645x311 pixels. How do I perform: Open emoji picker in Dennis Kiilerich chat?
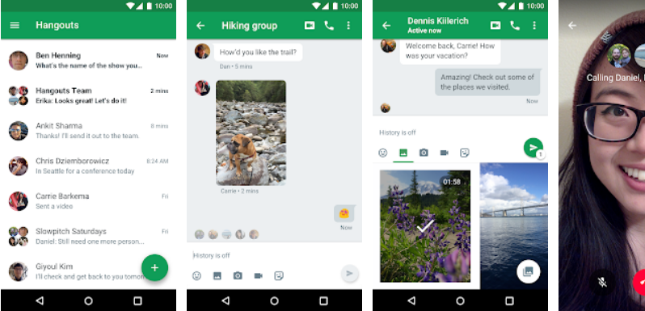coord(383,153)
